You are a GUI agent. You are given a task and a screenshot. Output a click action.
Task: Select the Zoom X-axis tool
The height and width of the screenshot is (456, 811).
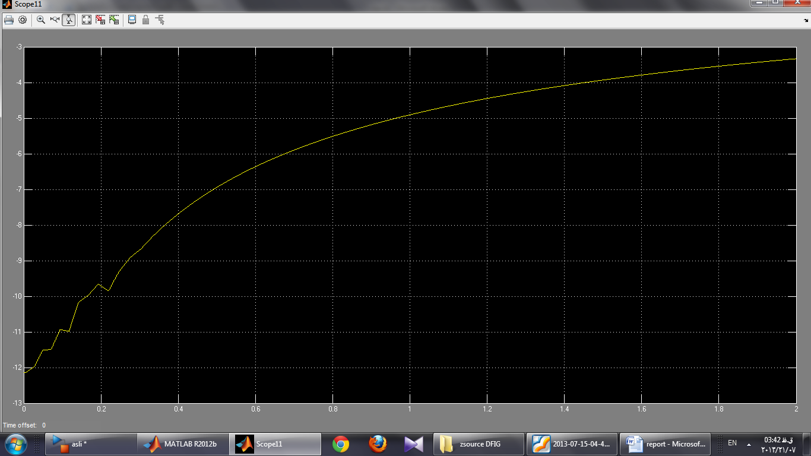click(55, 20)
